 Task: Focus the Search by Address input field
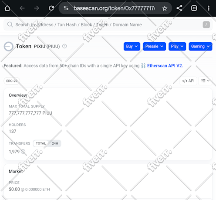click(x=108, y=25)
